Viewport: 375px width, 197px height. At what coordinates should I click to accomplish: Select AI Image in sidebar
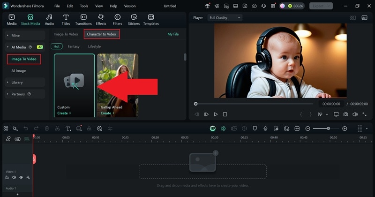19,71
